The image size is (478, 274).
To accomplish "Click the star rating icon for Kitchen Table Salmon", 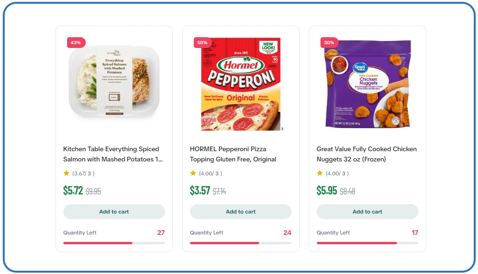I will click(66, 173).
